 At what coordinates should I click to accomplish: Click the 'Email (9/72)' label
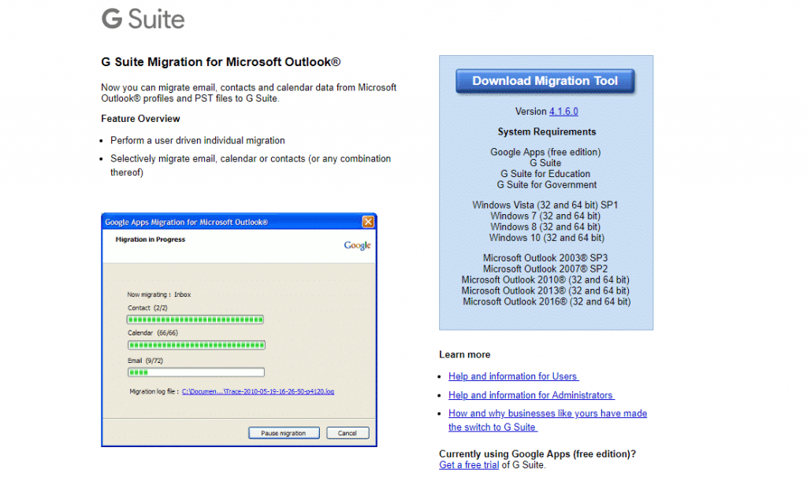pos(145,361)
